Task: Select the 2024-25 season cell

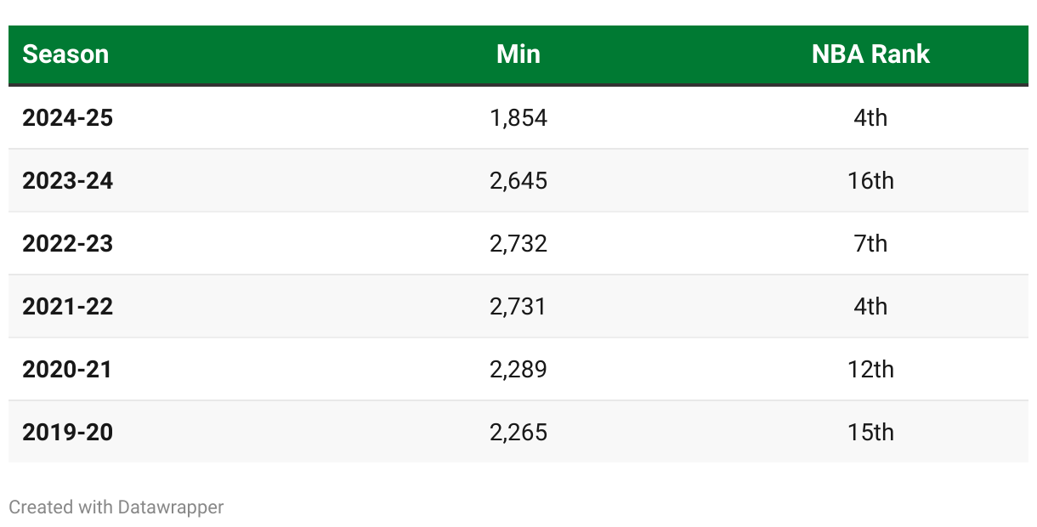Action: [68, 118]
